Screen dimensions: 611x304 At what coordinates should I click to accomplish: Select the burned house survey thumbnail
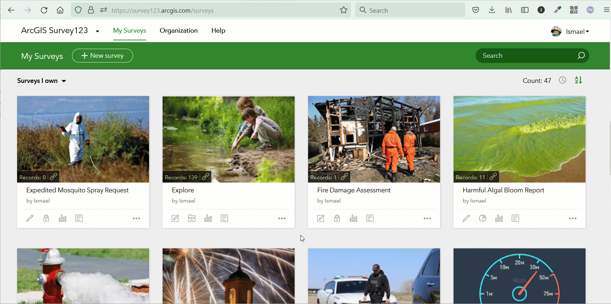(374, 139)
